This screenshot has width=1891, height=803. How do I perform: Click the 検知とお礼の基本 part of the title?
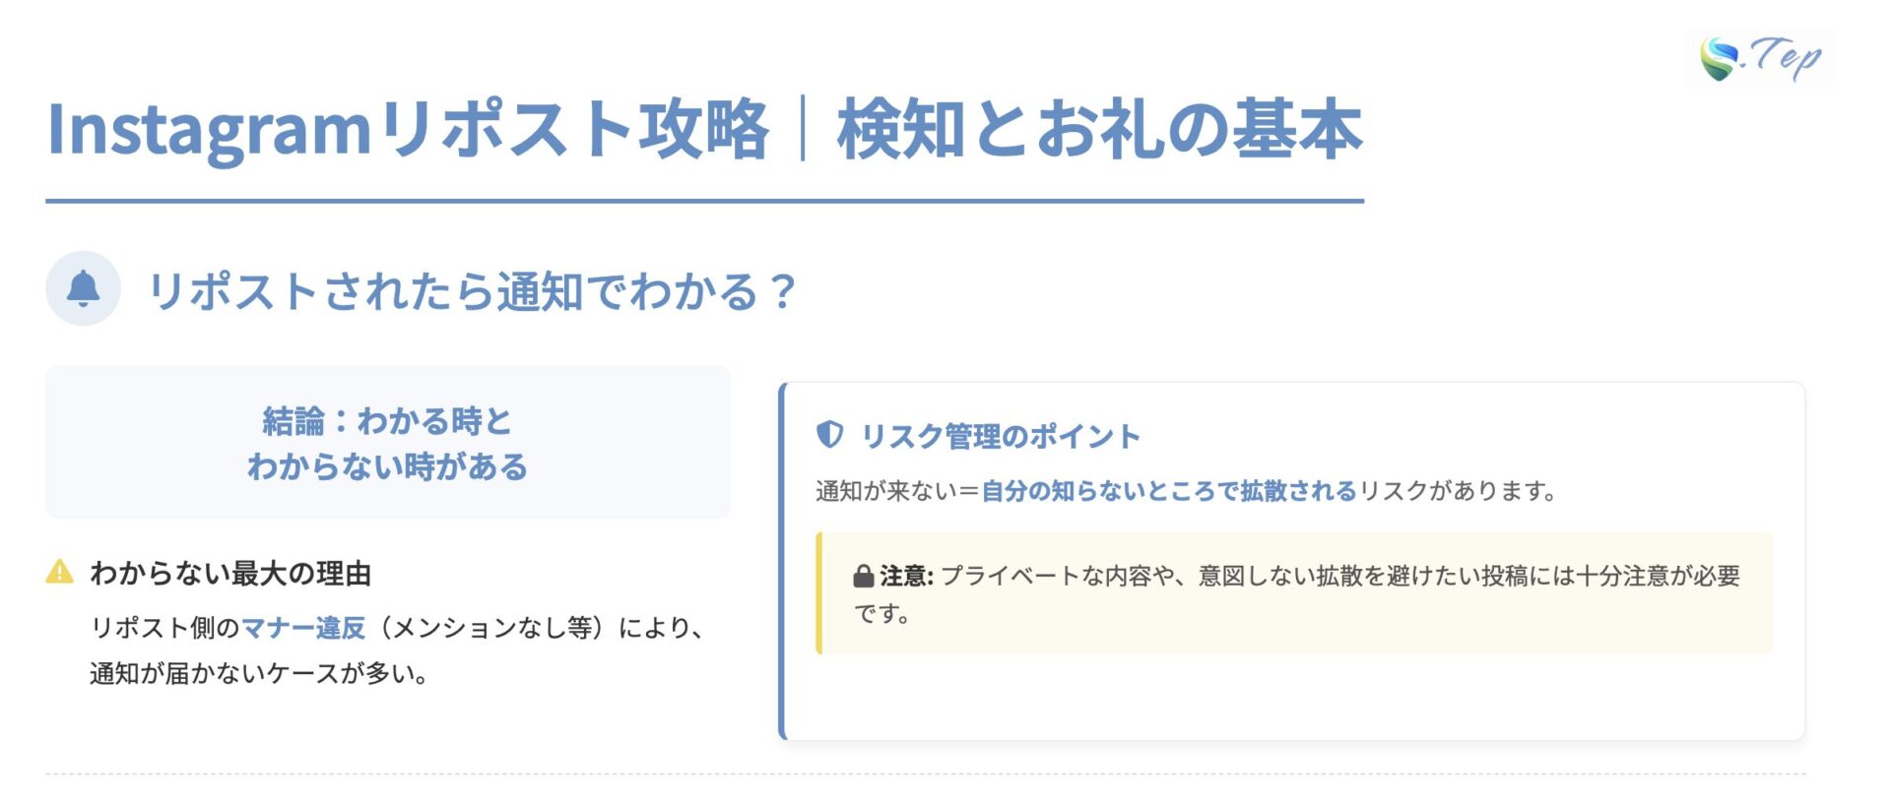click(x=1099, y=129)
